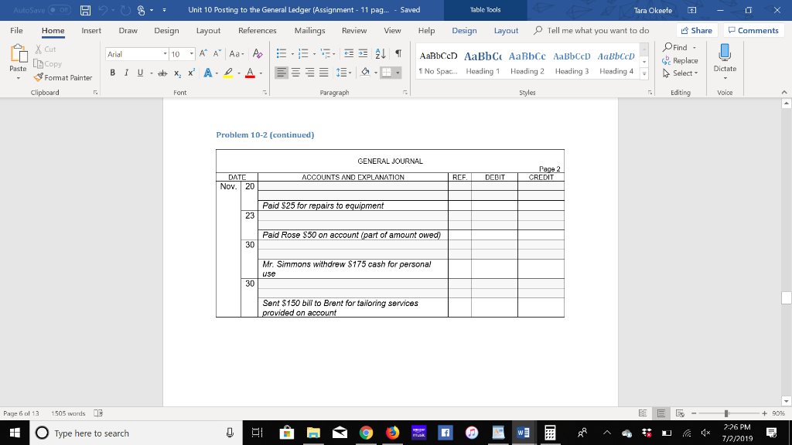Click the Type here to search box
Viewport: 792px width, 445px height.
(93, 433)
